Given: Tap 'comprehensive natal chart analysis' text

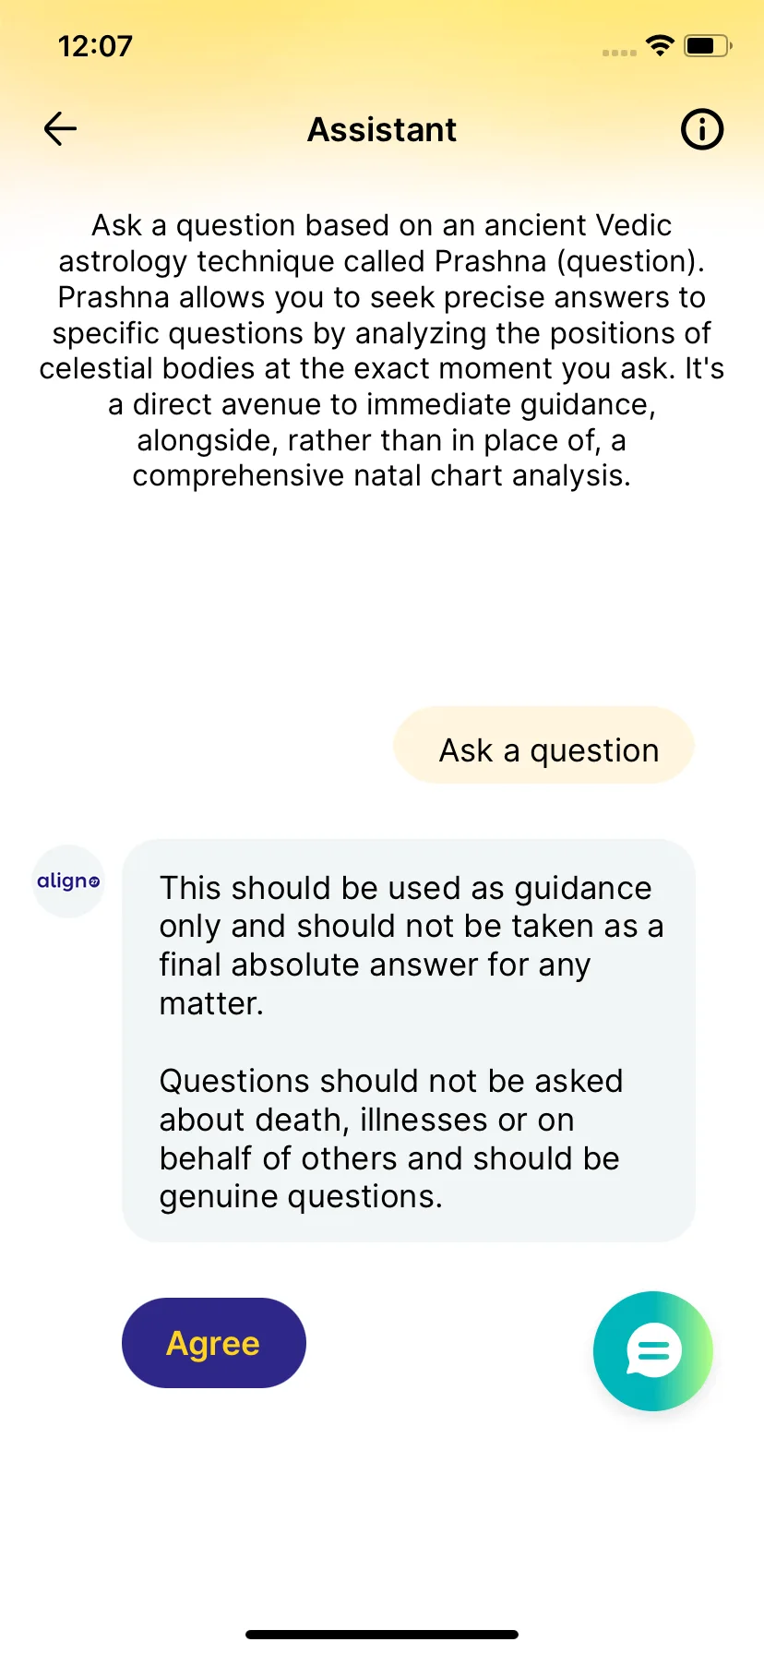Looking at the screenshot, I should click(381, 476).
